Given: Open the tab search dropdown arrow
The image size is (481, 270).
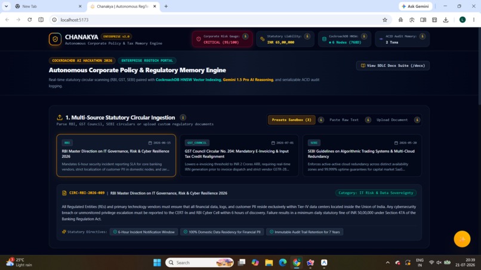Looking at the screenshot, I should (x=6, y=6).
